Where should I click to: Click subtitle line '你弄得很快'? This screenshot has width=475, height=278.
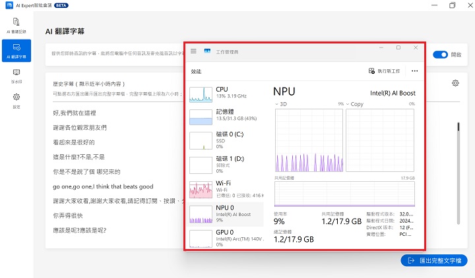68,215
